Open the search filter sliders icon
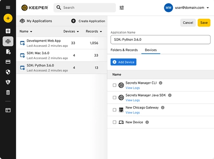The height and width of the screenshot is (159, 214). coord(122,8)
